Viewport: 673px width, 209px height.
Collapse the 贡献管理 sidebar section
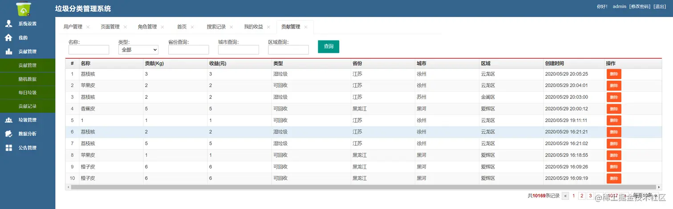[x=28, y=51]
